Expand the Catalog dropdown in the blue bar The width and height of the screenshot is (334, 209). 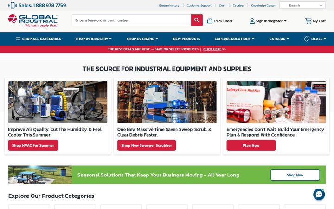[x=279, y=39]
